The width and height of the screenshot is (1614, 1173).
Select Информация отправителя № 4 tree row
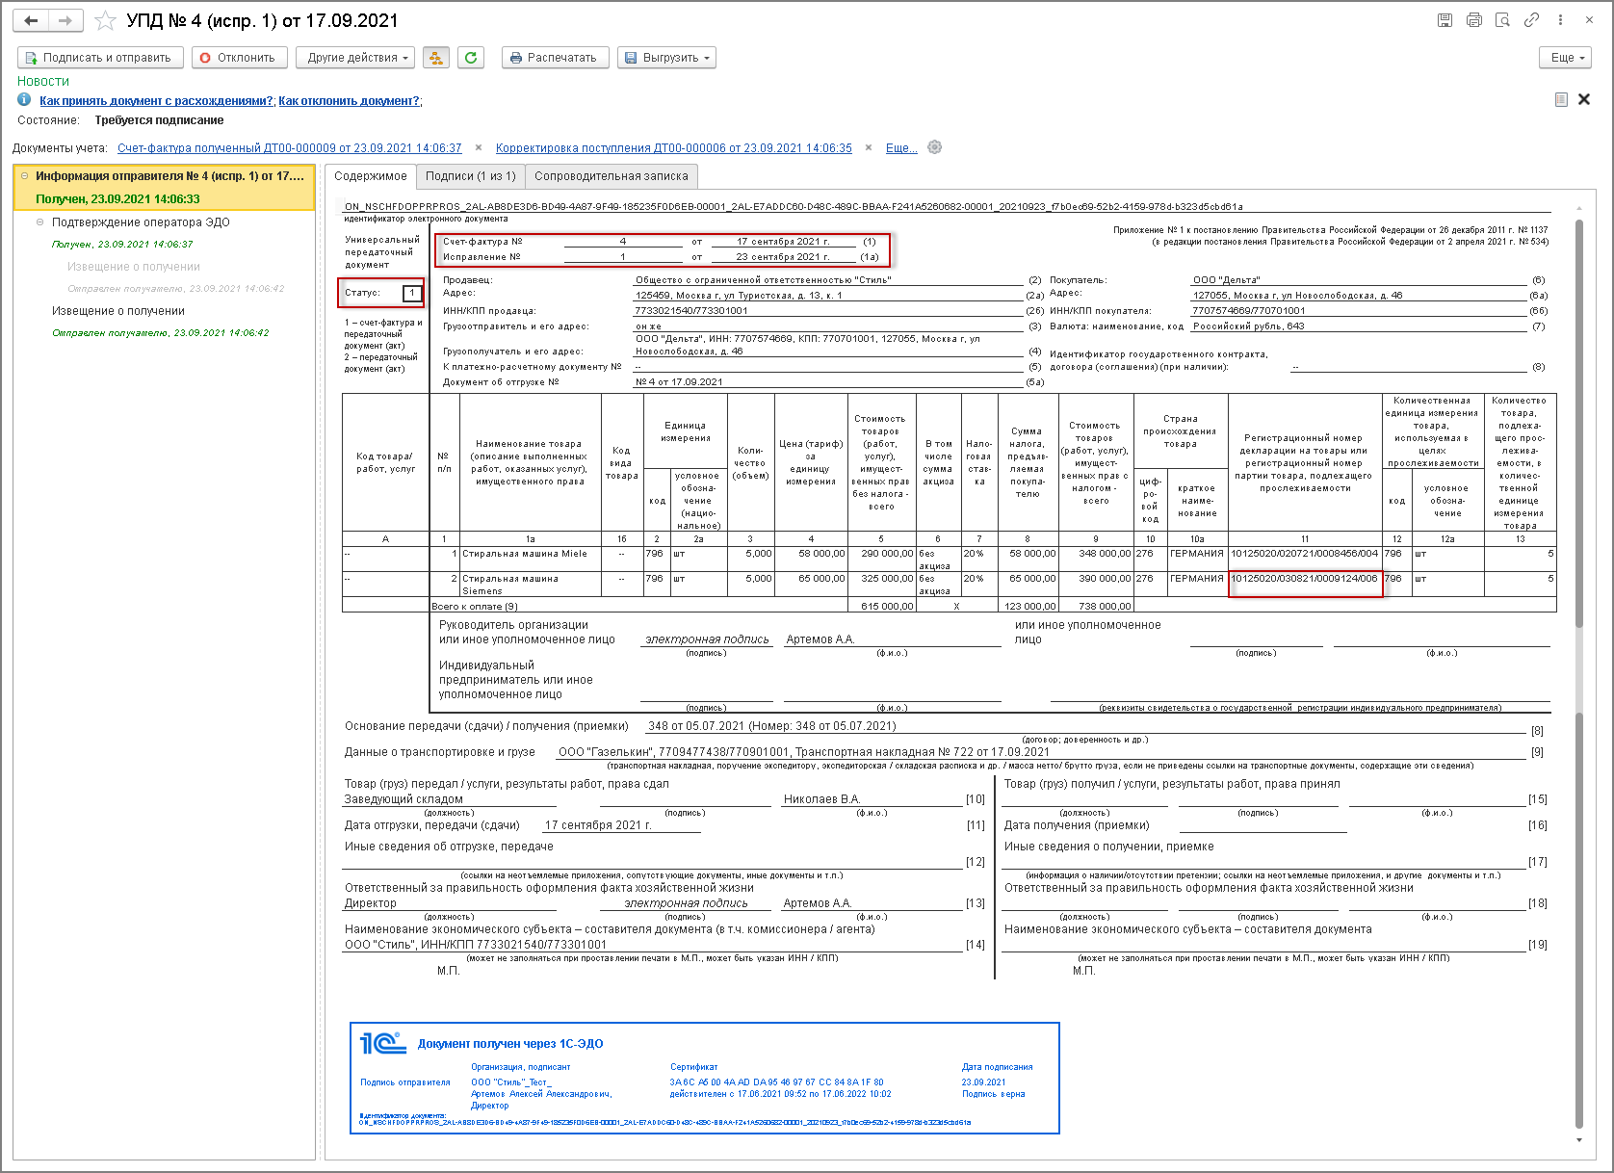pos(165,188)
